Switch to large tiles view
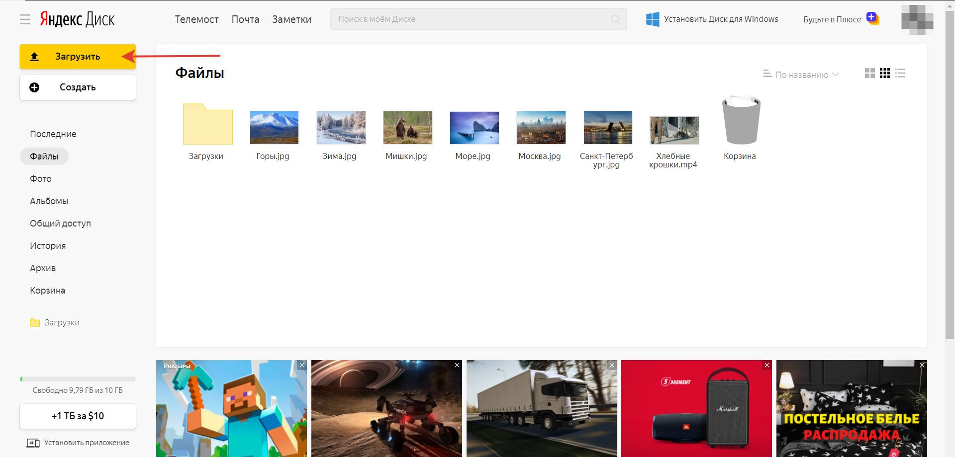This screenshot has width=955, height=457. point(869,74)
